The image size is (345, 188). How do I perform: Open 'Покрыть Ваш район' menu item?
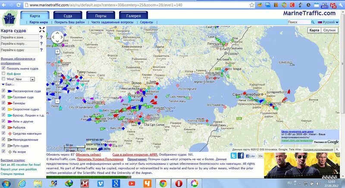click(69, 22)
